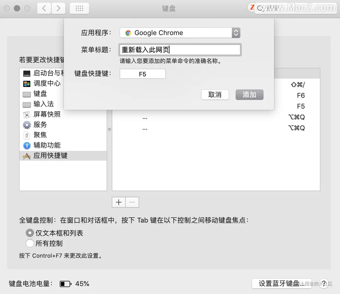Go back with the left arrow button
The image size is (340, 294).
click(x=44, y=8)
